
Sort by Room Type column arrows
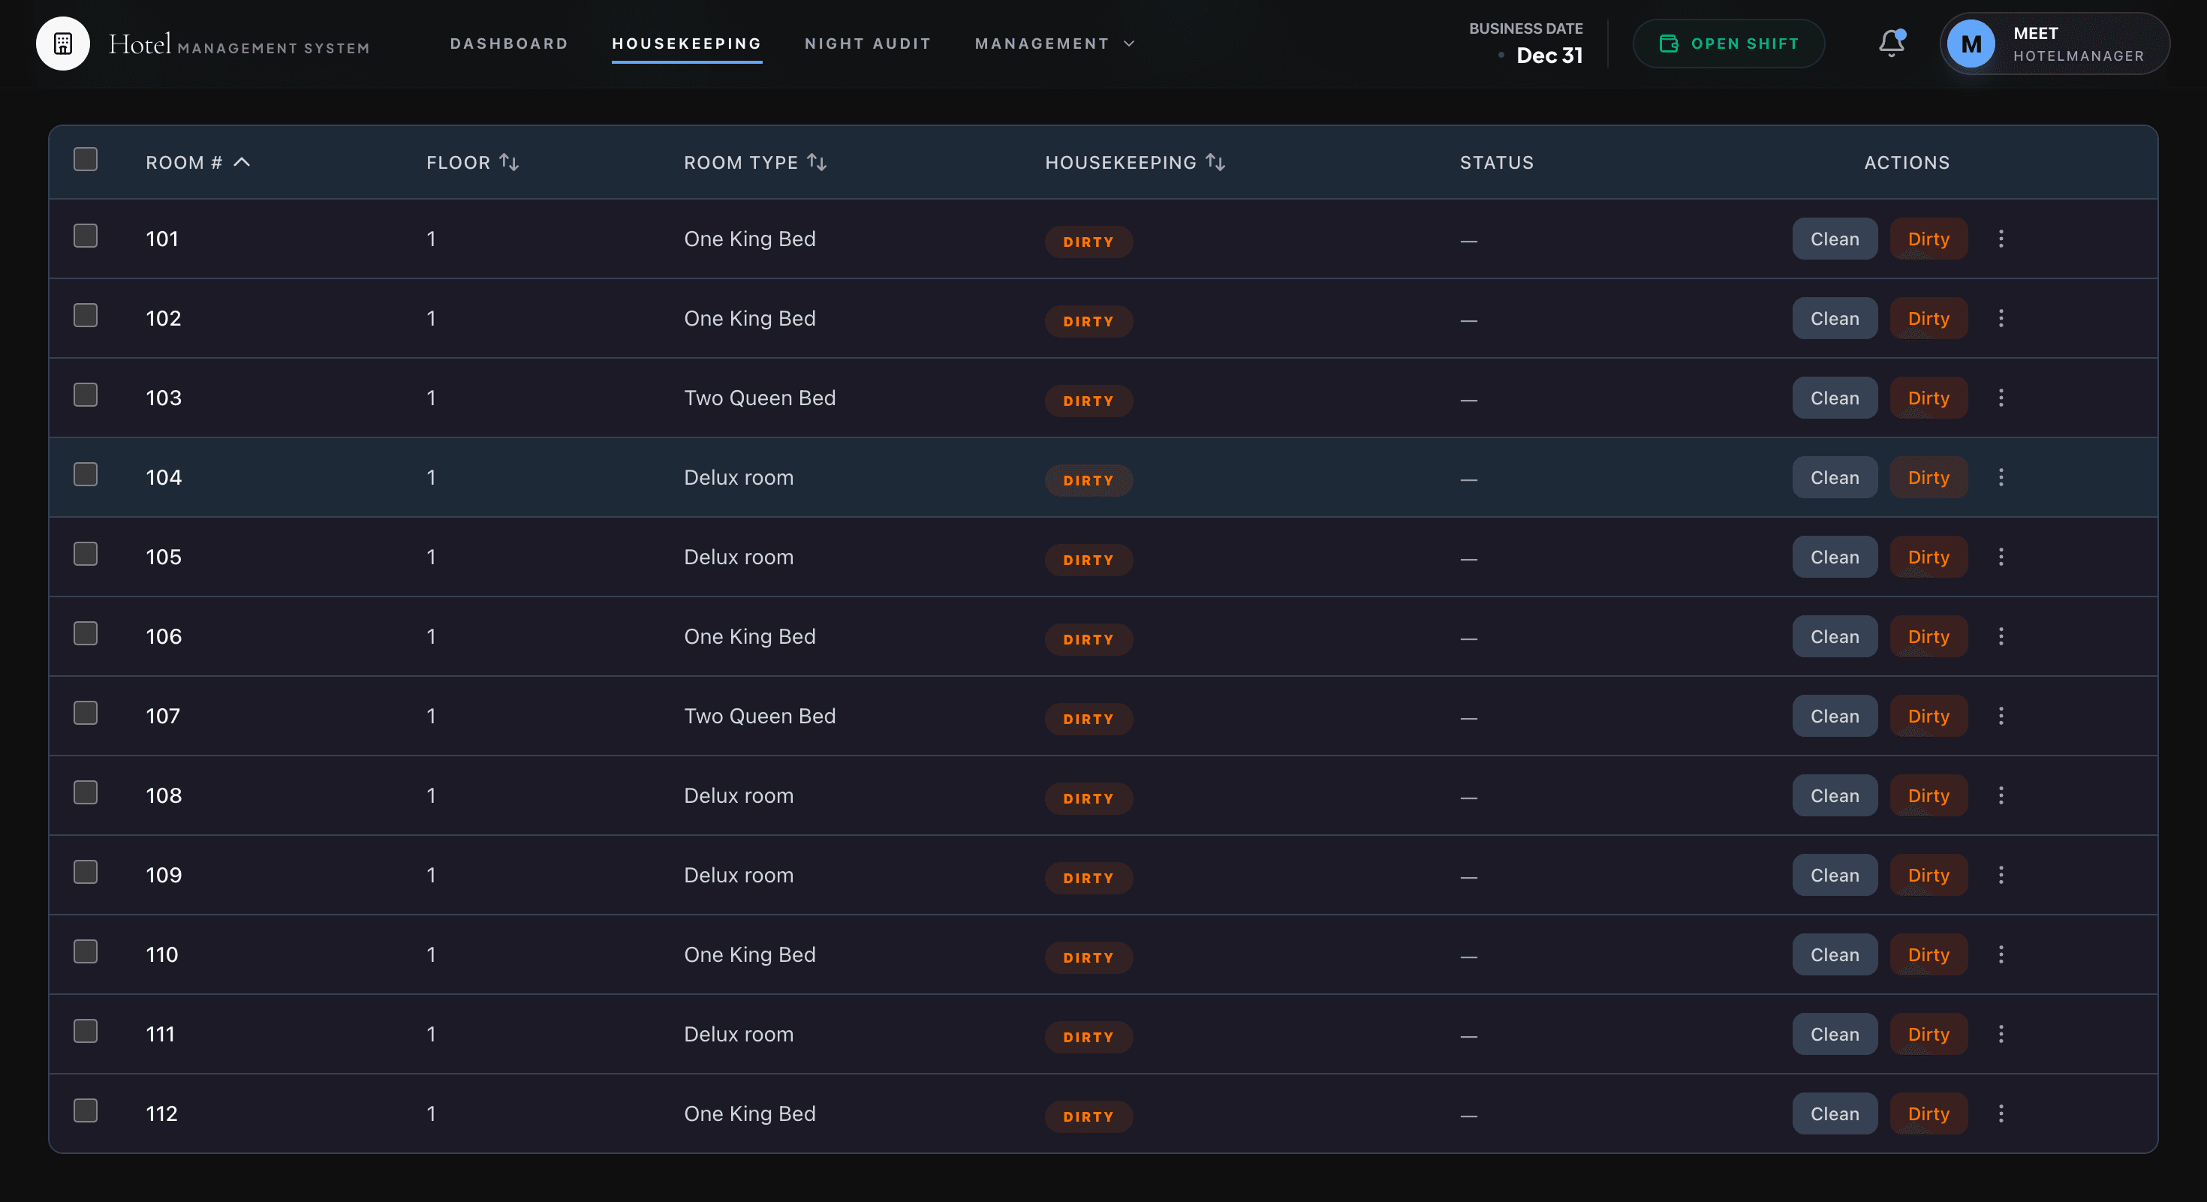(817, 162)
